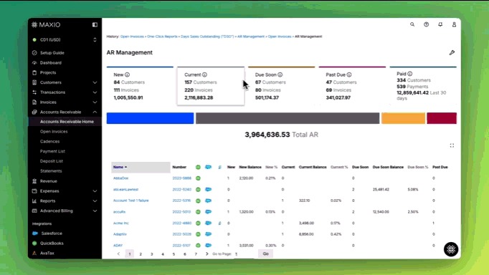
Task: Go to the next page arrow
Action: tap(206, 254)
